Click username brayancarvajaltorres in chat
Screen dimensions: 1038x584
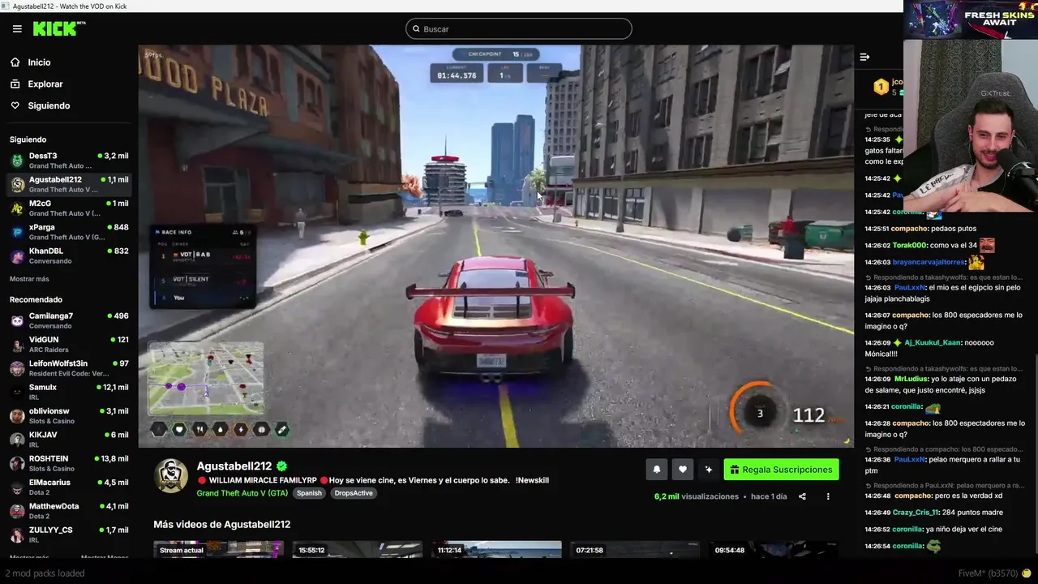pyautogui.click(x=929, y=262)
